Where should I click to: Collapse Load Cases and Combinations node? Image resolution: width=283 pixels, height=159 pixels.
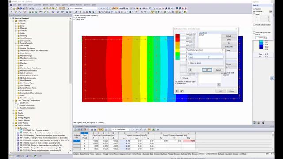(x=13, y=100)
